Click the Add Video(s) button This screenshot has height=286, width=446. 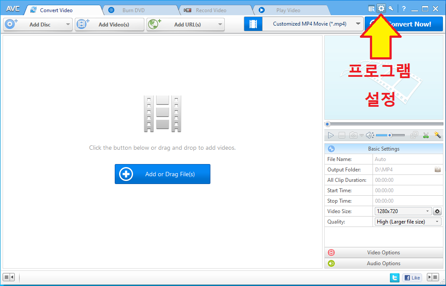(x=110, y=24)
